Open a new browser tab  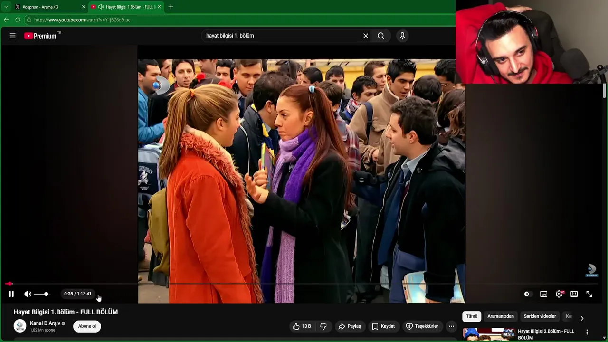(171, 7)
